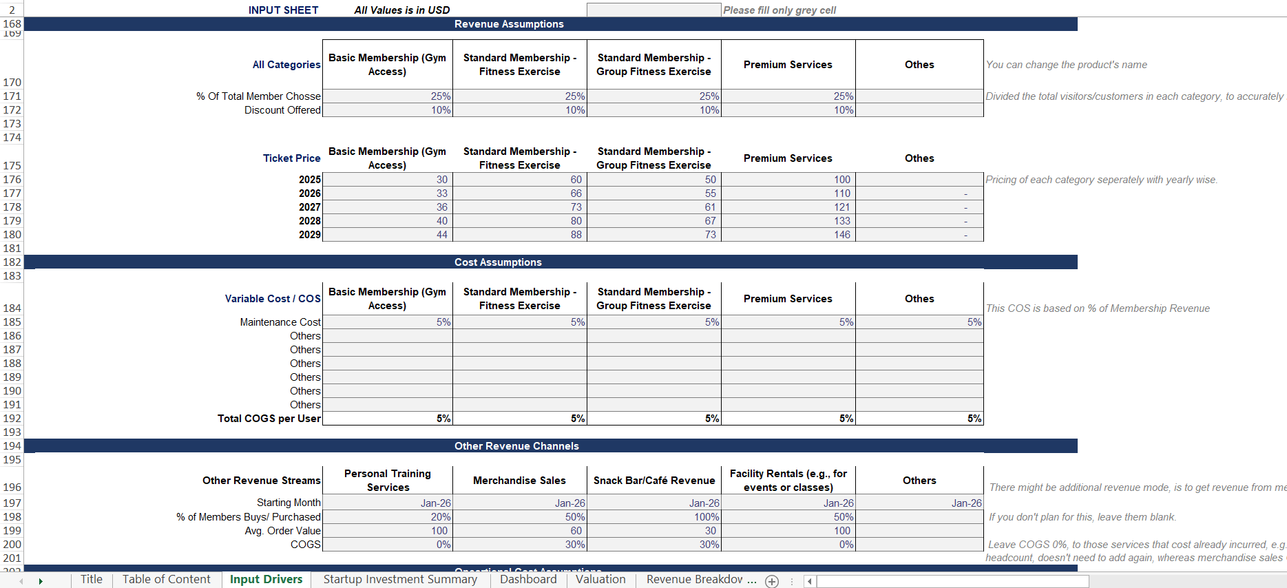Select Others column Starting Month Jan-26
The width and height of the screenshot is (1287, 588).
919,503
